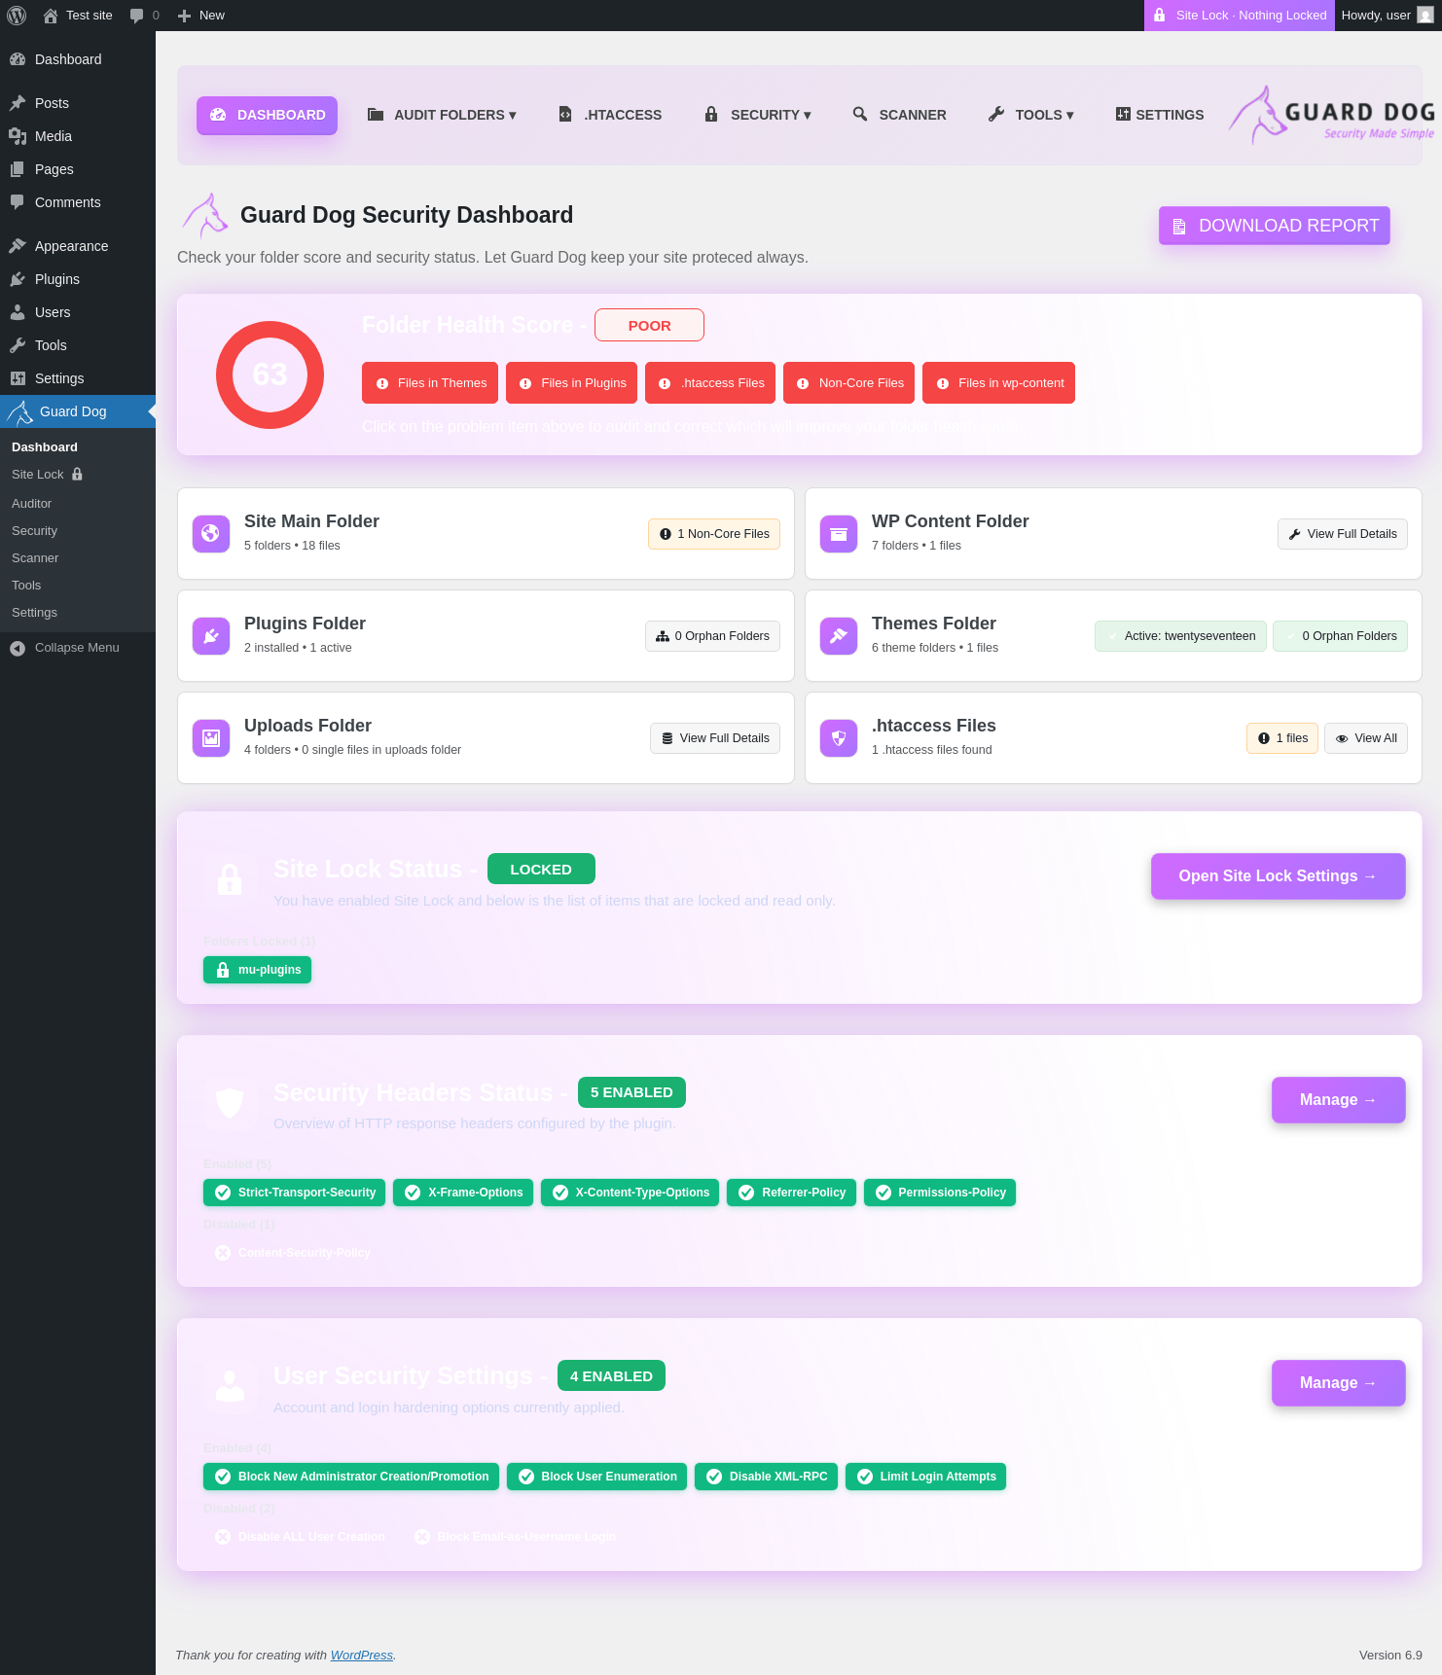The width and height of the screenshot is (1442, 1675).
Task: Open the Comments sidebar menu item
Action: tap(78, 202)
